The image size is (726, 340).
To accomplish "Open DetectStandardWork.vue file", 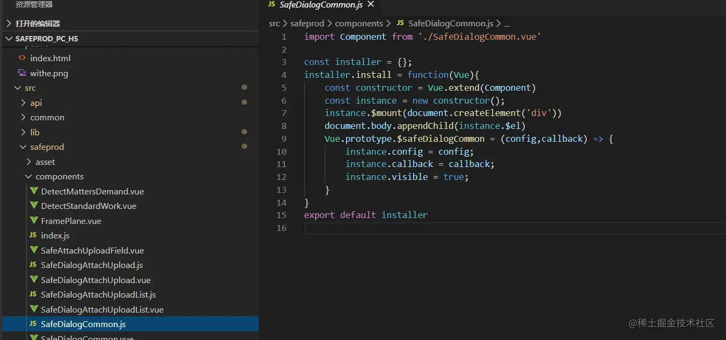I will click(x=89, y=206).
